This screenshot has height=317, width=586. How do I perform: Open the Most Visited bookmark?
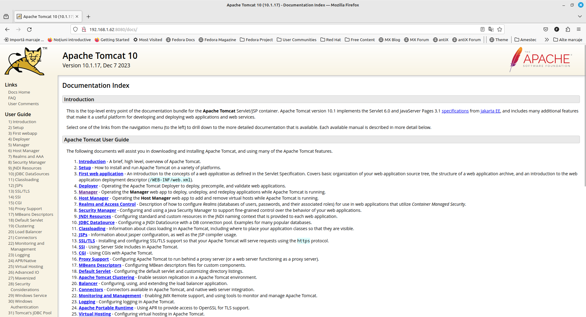[x=148, y=40]
